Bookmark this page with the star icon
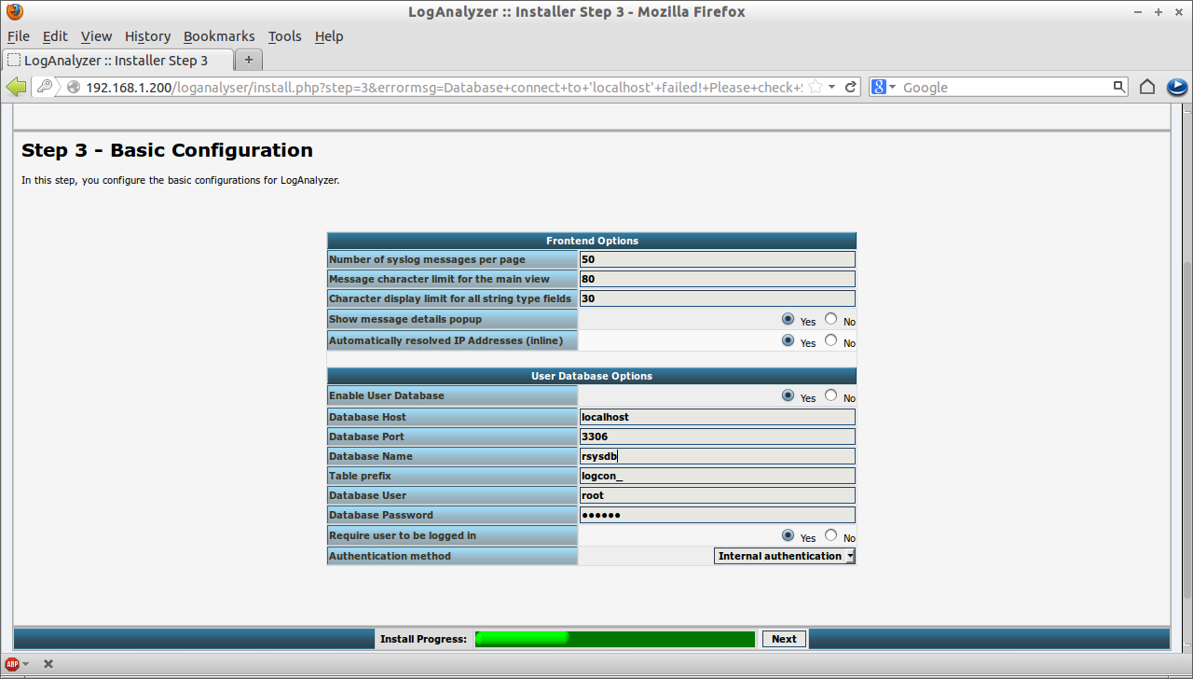Image resolution: width=1193 pixels, height=679 pixels. (815, 87)
